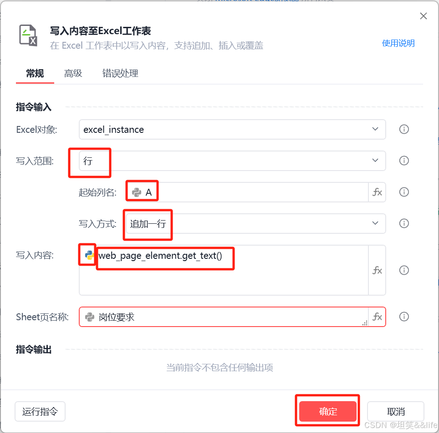The width and height of the screenshot is (439, 433).
Task: Switch to the 高级 tab
Action: pos(73,74)
